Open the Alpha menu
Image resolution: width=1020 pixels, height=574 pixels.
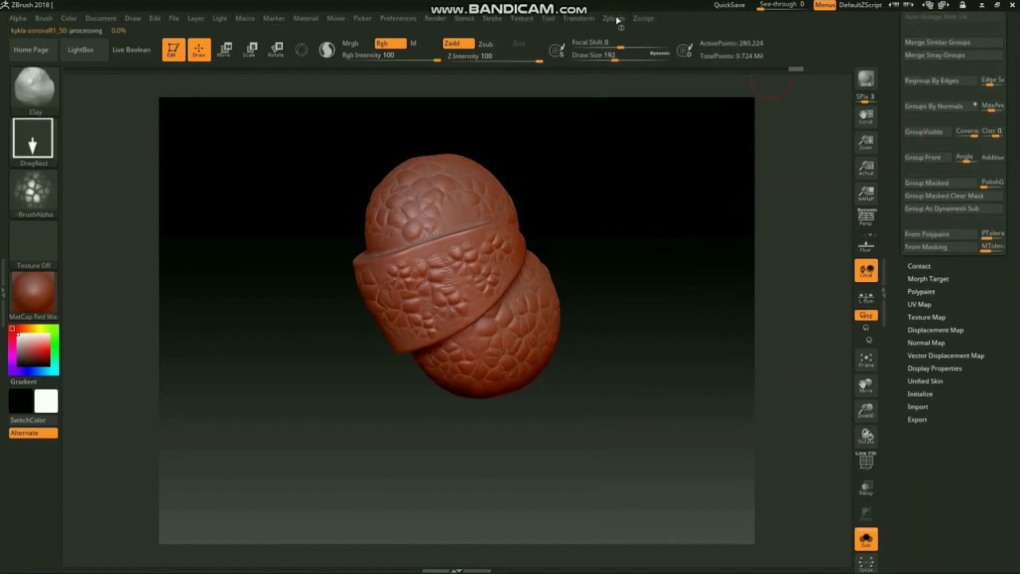[x=18, y=18]
